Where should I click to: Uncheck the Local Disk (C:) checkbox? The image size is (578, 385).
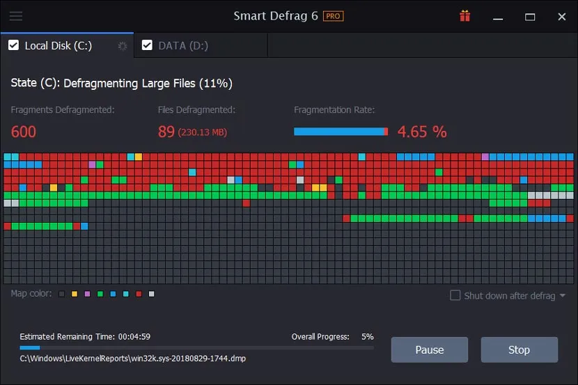tap(13, 45)
